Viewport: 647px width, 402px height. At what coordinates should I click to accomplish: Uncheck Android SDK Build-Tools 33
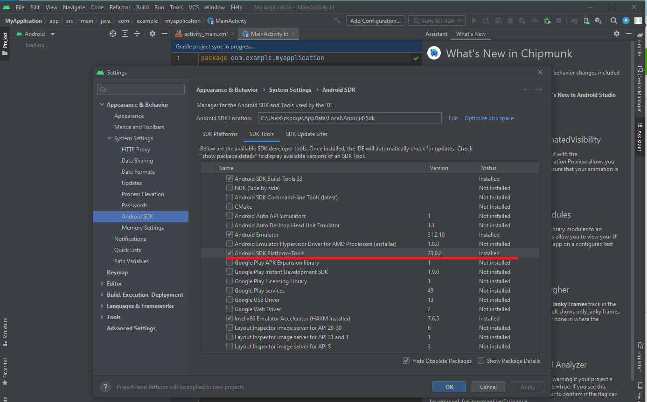[229, 178]
